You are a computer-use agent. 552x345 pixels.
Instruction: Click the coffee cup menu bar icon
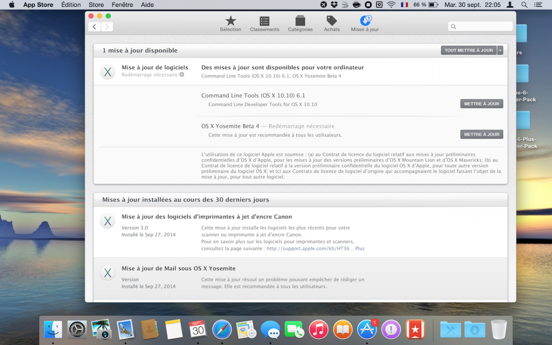click(356, 5)
